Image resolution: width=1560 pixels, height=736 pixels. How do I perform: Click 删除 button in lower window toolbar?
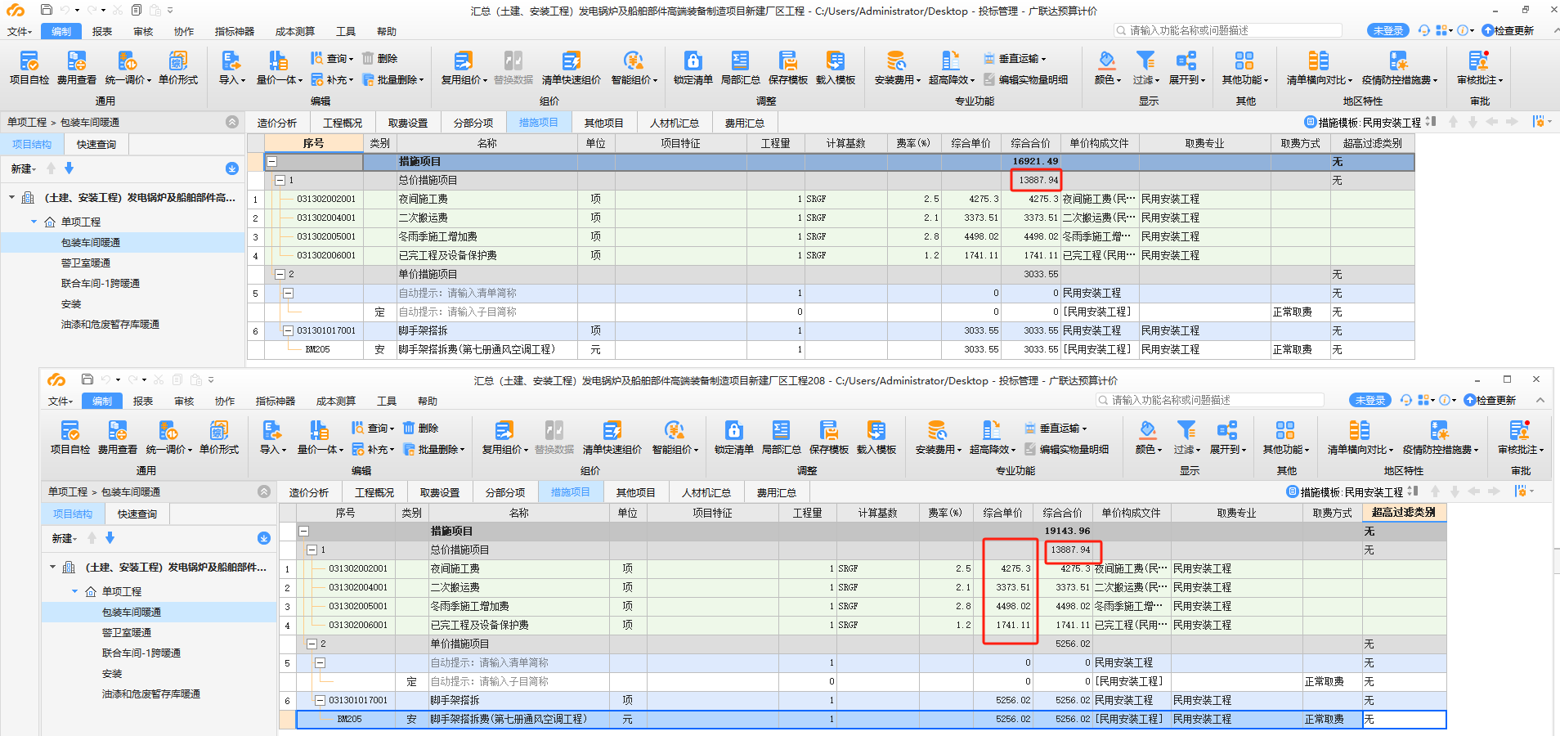tap(420, 428)
